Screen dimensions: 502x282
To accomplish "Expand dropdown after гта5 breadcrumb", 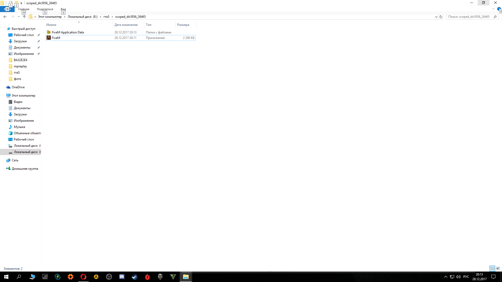I will point(112,17).
